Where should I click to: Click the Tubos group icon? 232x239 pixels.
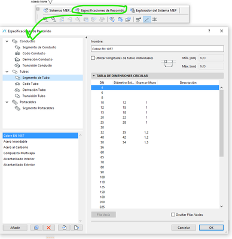[x=14, y=72]
